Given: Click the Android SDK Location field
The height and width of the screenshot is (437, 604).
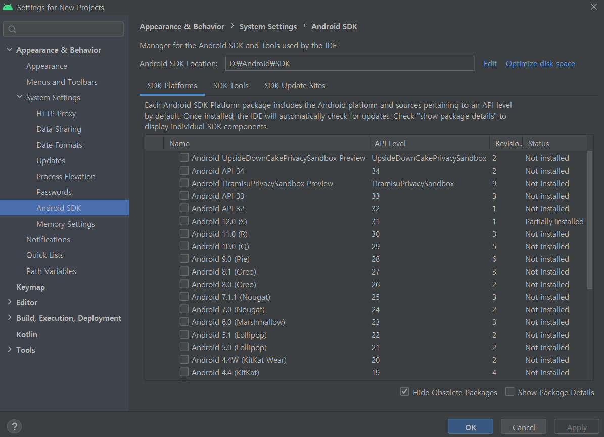Looking at the screenshot, I should pyautogui.click(x=349, y=63).
